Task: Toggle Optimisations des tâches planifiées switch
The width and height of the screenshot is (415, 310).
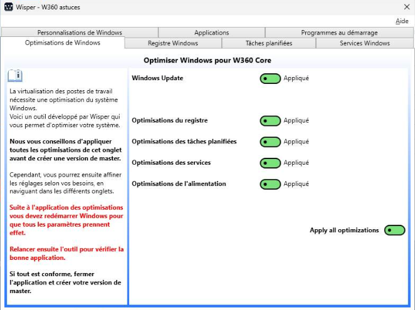Action: (270, 142)
